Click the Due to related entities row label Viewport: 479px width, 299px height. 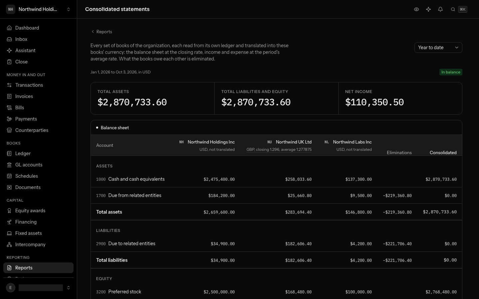click(x=132, y=244)
